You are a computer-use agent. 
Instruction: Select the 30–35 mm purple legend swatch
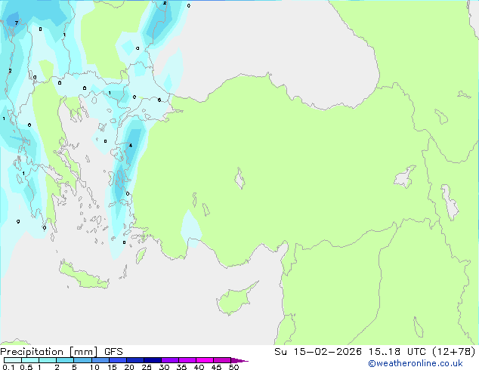pyautogui.click(x=169, y=360)
